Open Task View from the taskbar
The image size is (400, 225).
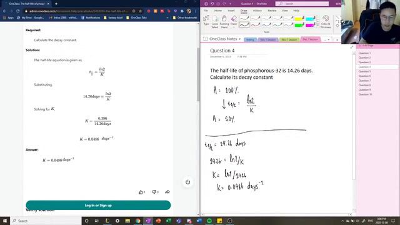point(97,221)
